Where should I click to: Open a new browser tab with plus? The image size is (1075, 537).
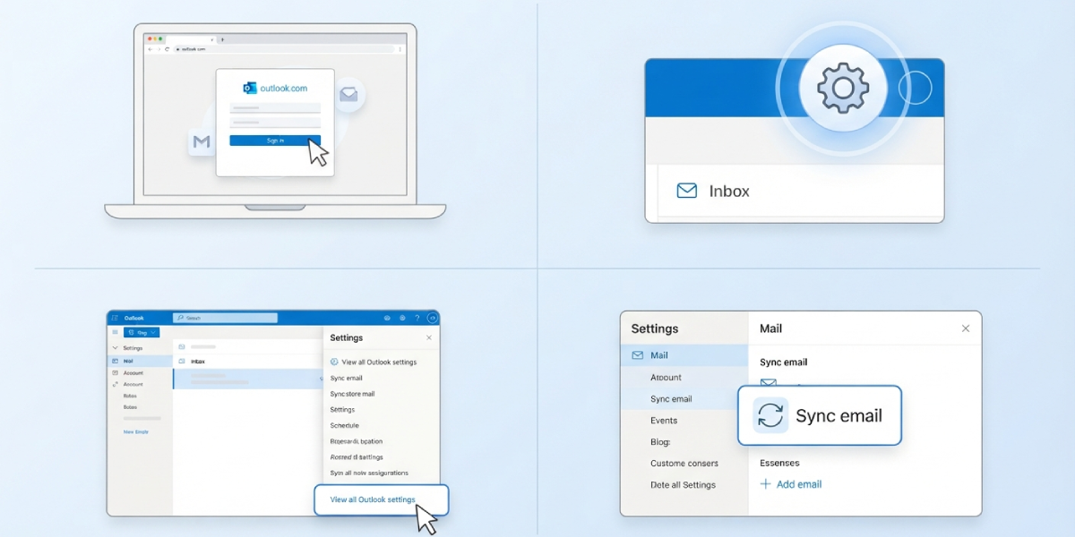pos(222,39)
